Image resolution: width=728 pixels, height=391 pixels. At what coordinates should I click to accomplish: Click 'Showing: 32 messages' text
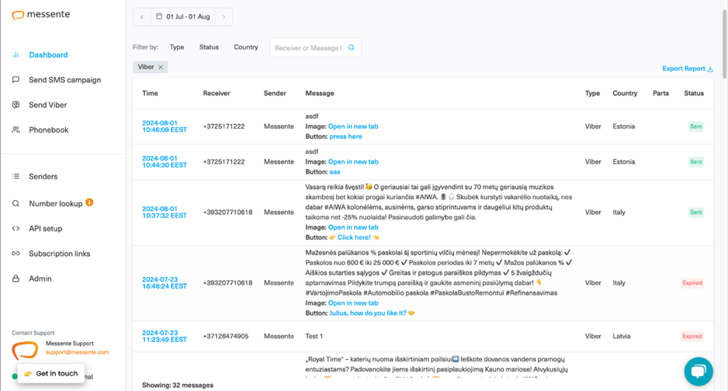point(178,385)
